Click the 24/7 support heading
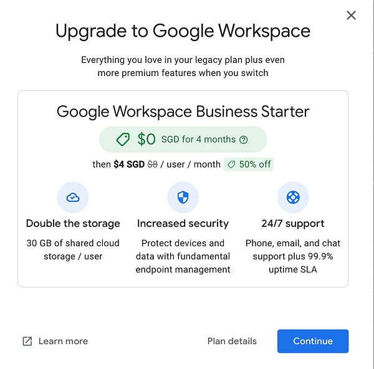374x369 pixels. point(293,224)
